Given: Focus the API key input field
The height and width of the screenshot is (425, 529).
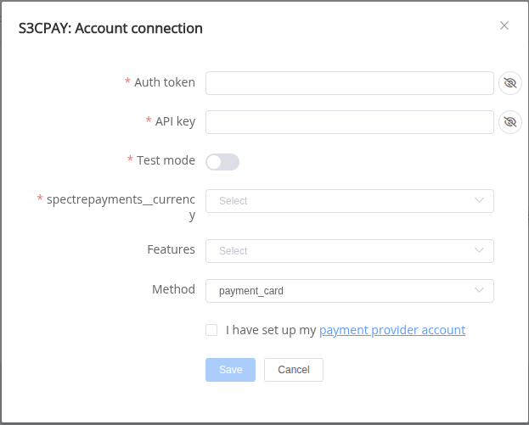Looking at the screenshot, I should [350, 122].
